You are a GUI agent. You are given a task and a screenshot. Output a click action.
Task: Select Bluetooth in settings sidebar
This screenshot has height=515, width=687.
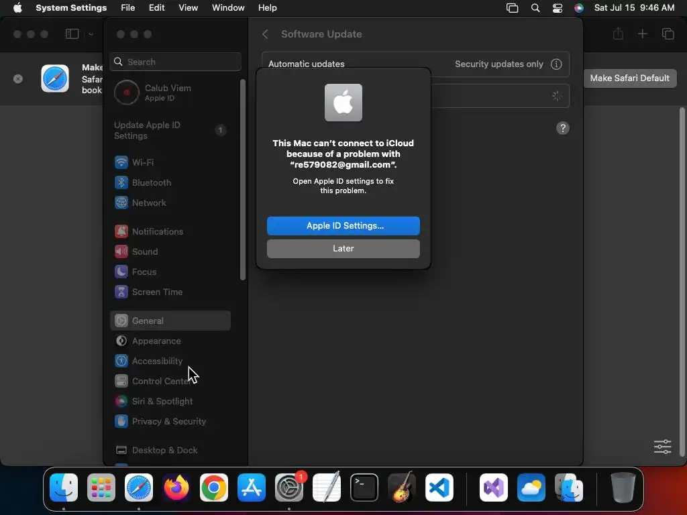171,182
